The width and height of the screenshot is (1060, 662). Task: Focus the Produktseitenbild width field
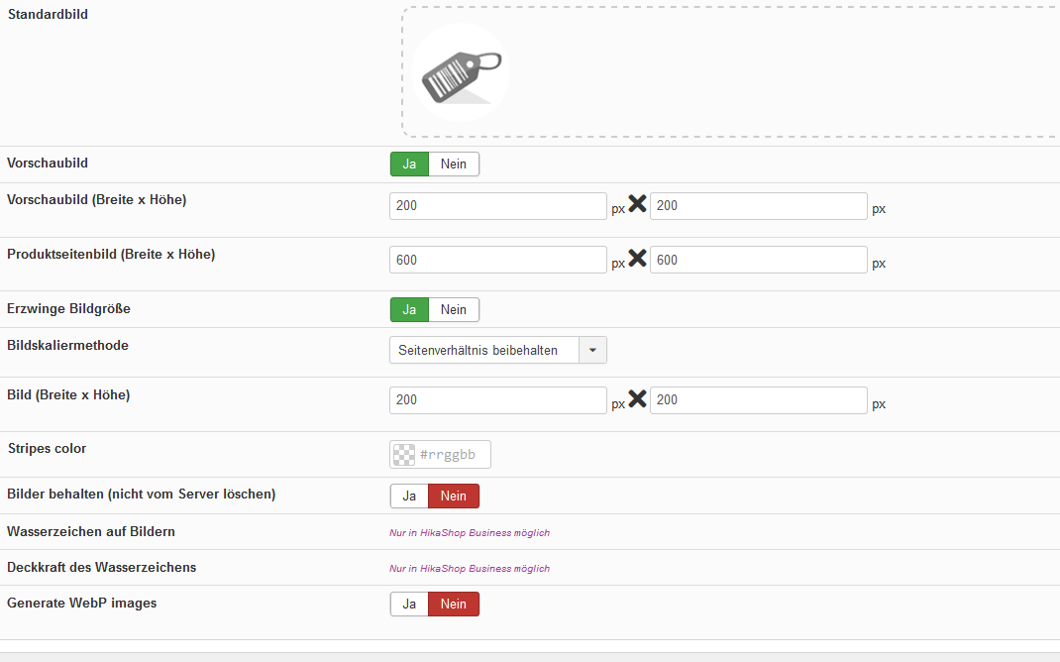click(x=497, y=260)
